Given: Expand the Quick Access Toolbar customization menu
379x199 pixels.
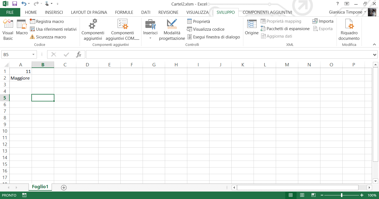Looking at the screenshot, I should tap(57, 4).
